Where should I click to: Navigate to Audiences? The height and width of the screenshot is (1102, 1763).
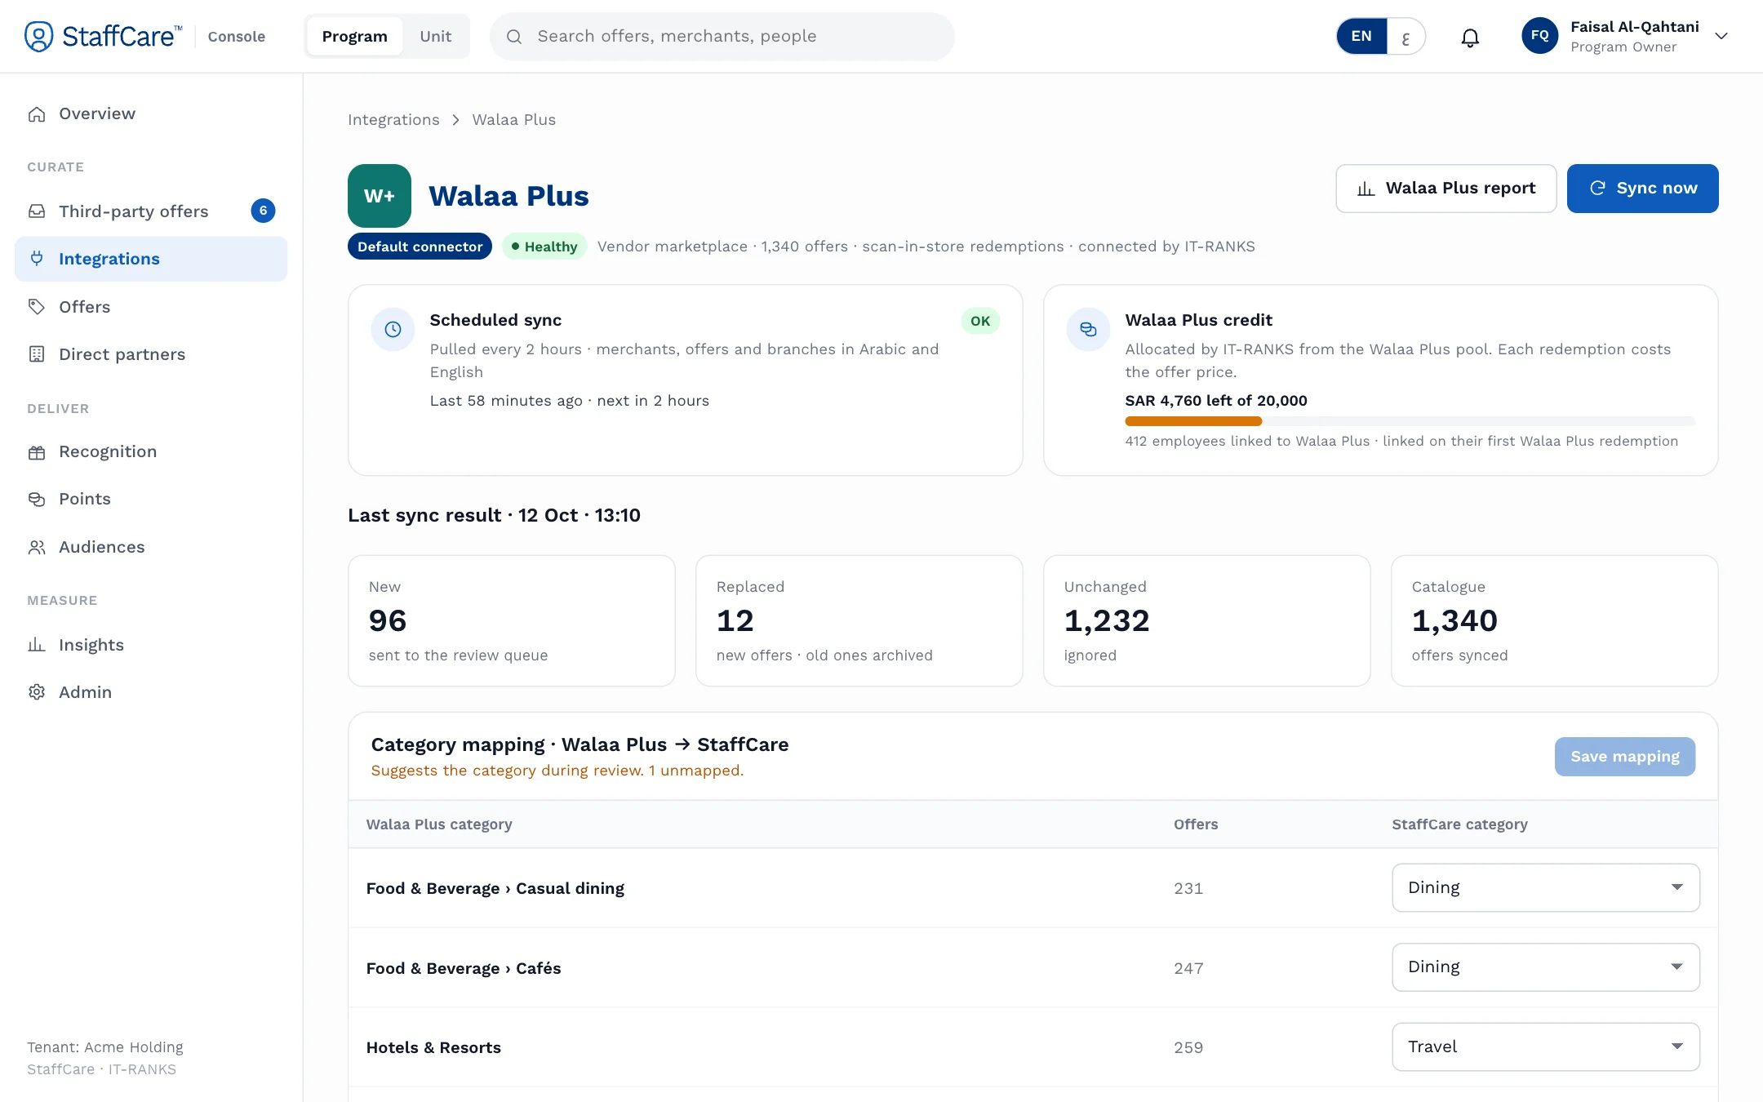[x=151, y=547]
